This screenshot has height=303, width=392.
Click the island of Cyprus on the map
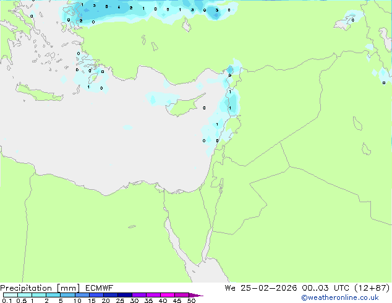(x=184, y=106)
